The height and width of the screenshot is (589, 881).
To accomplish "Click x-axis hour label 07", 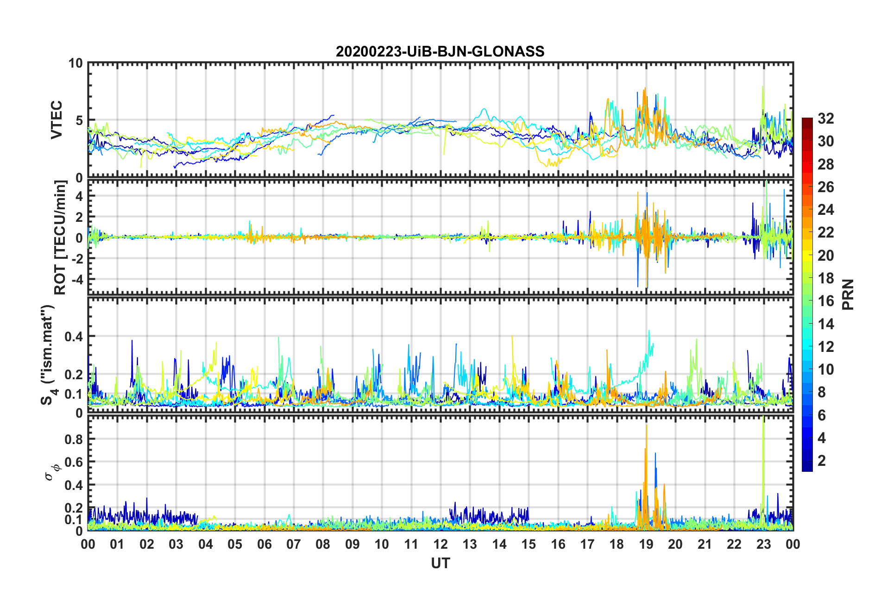I will click(x=294, y=544).
